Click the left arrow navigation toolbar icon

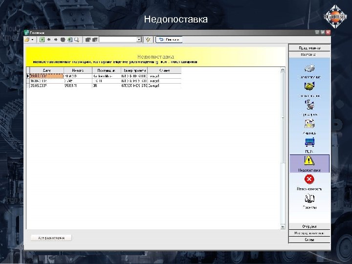click(x=49, y=40)
